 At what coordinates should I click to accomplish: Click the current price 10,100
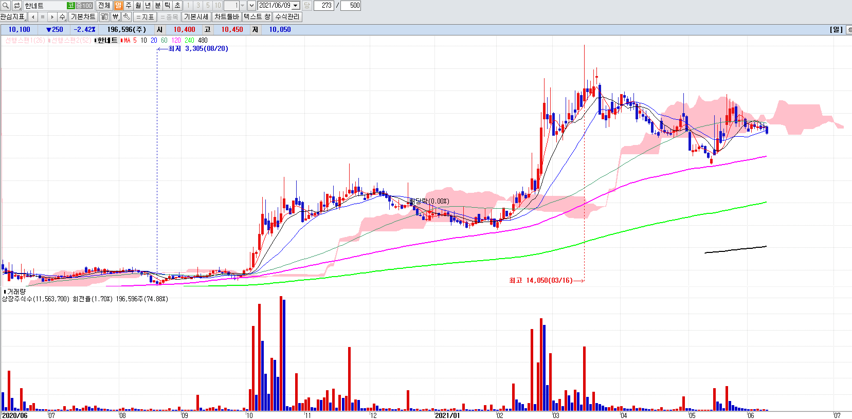[20, 30]
